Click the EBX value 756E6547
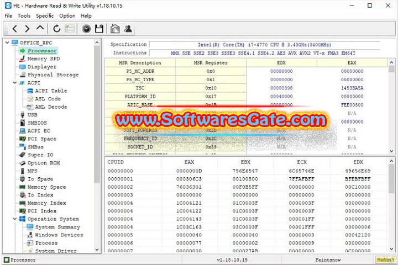398x265 pixels. tap(245, 171)
